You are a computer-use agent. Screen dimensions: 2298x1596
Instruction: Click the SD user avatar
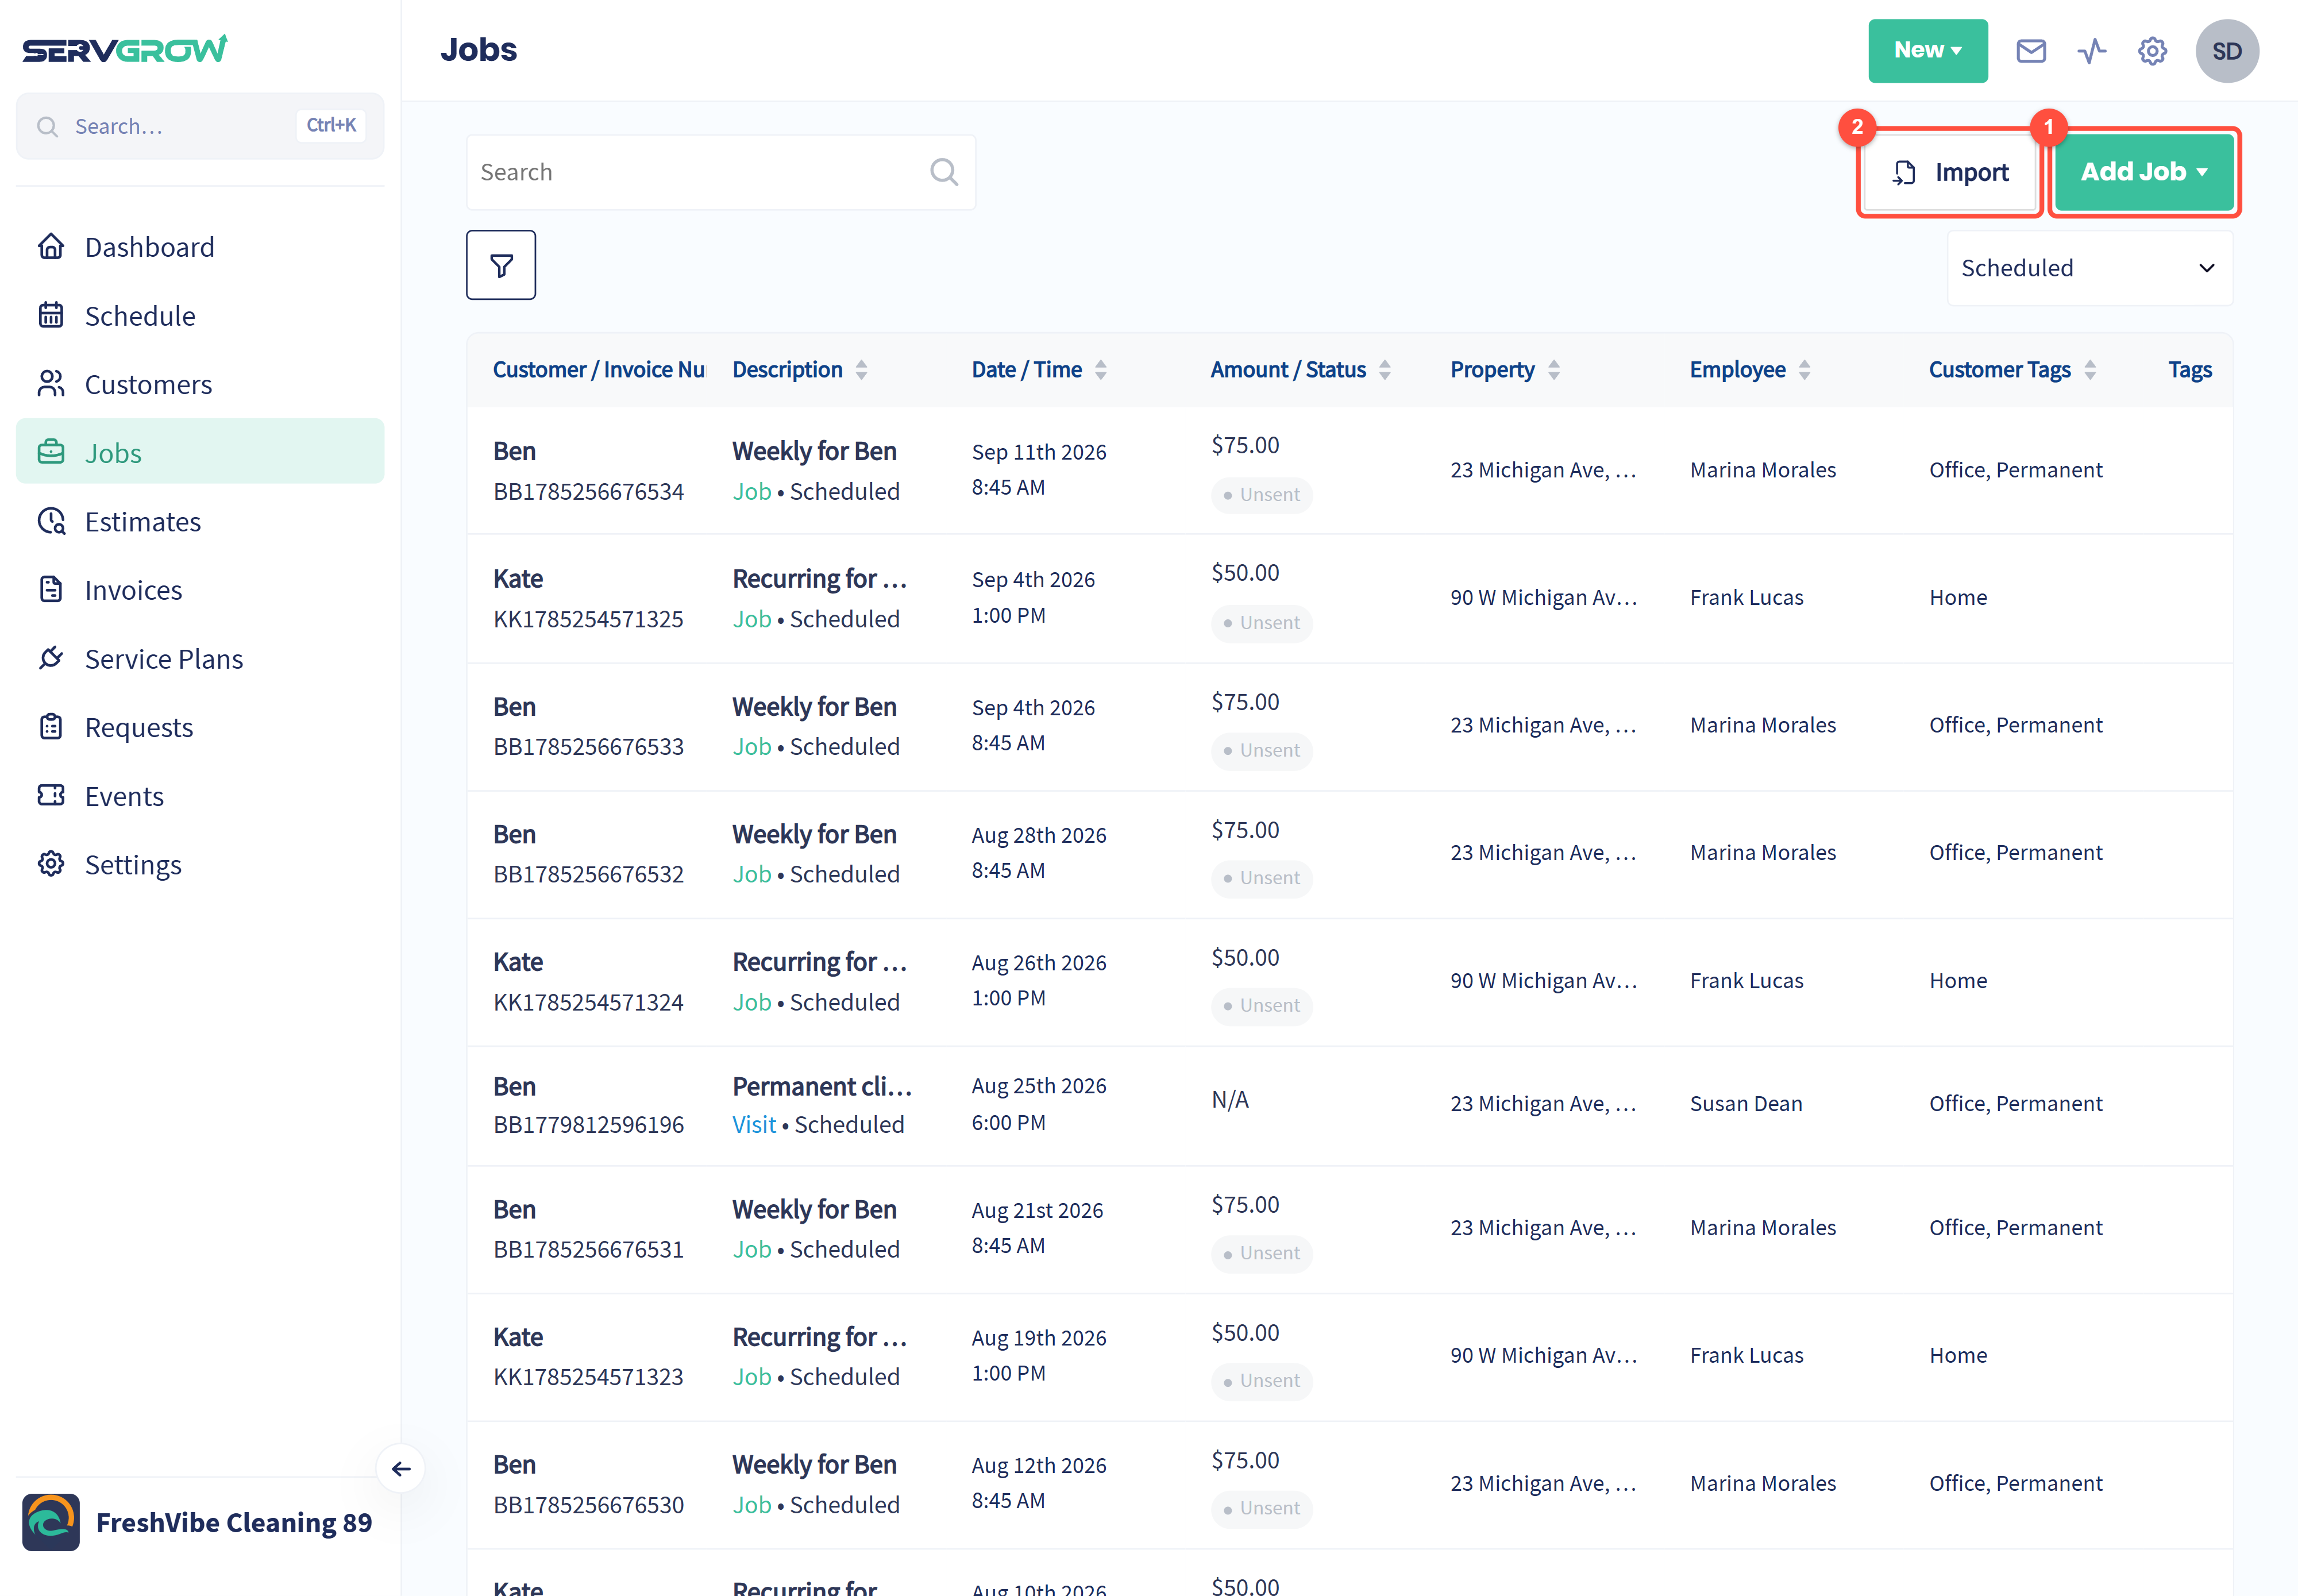tap(2226, 51)
